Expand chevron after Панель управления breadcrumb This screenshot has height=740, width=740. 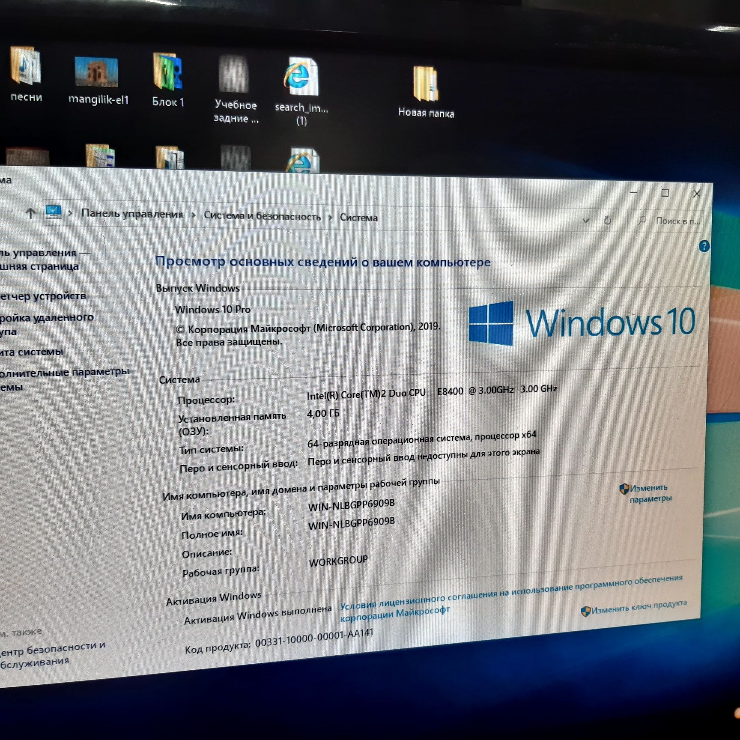[193, 215]
